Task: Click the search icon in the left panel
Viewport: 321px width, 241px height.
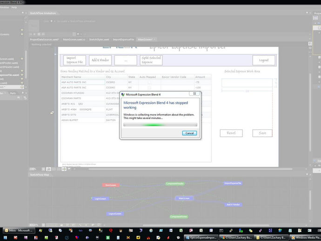Action: click(26, 18)
